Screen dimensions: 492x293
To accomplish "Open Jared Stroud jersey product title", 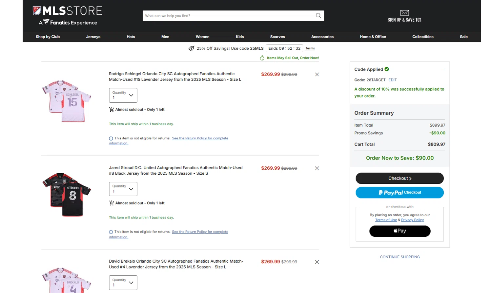I will (x=176, y=170).
